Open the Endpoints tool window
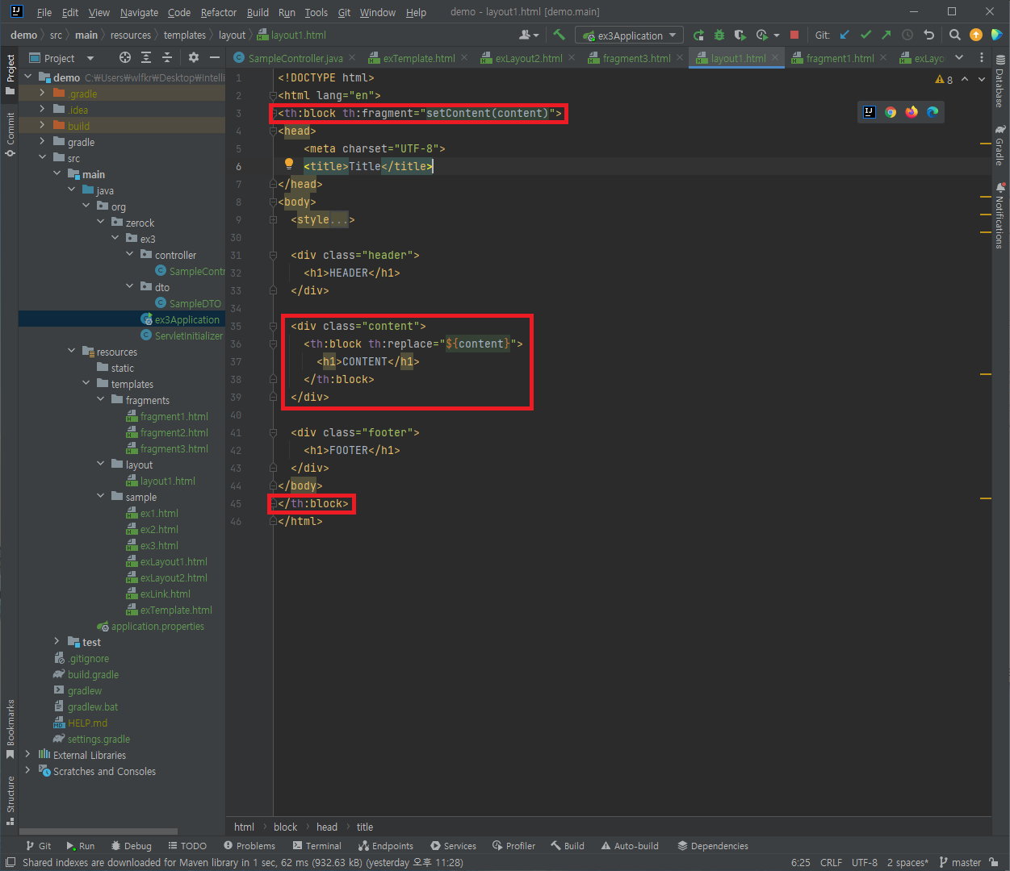This screenshot has height=871, width=1010. [386, 846]
